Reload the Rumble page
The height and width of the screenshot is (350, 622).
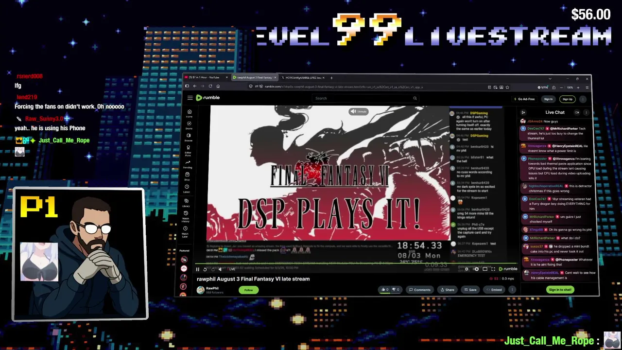(x=210, y=87)
